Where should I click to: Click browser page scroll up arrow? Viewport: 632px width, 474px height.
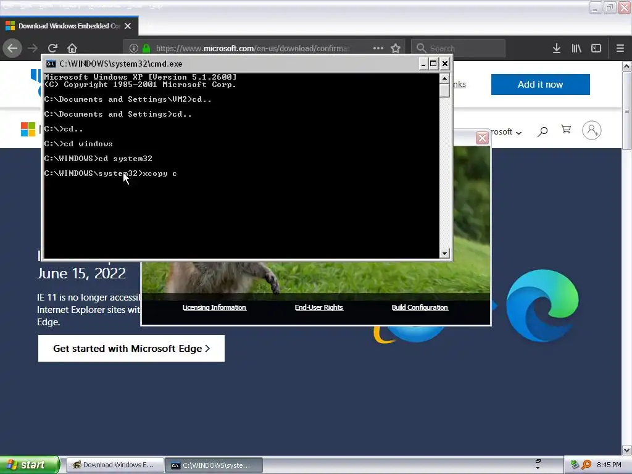pyautogui.click(x=627, y=66)
